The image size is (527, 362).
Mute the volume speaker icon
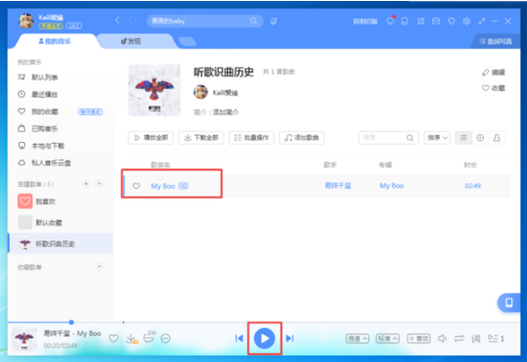coord(442,339)
